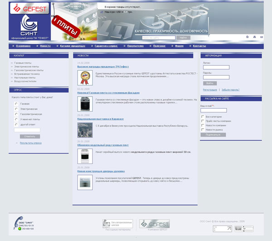This screenshot has width=272, height=241.
Task: Click the home icon in the header
Action: click(x=247, y=37)
